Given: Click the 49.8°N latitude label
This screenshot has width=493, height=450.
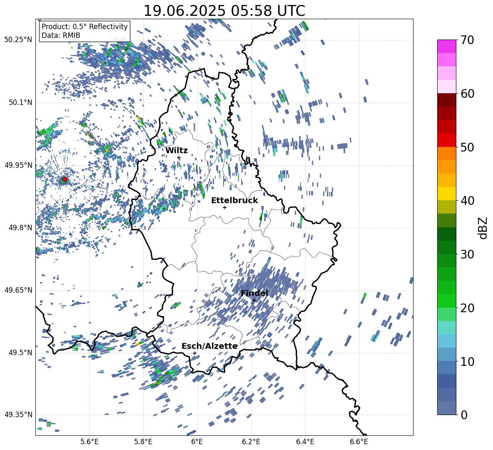Looking at the screenshot, I should pos(20,228).
